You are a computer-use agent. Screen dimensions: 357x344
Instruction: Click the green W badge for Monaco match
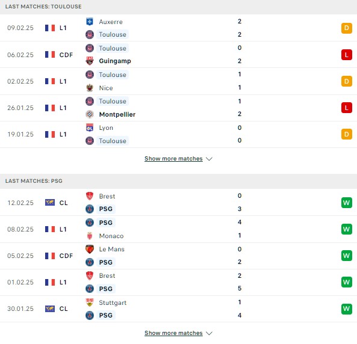click(x=347, y=229)
